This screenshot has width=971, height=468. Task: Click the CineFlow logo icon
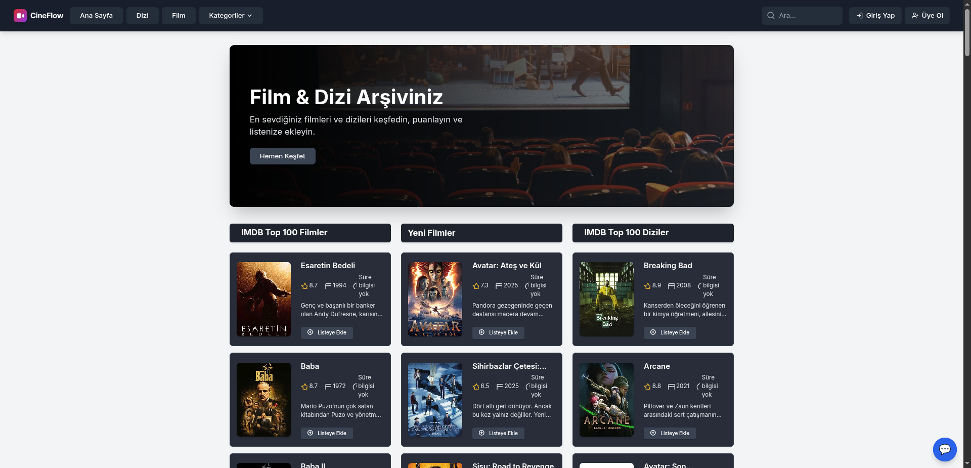20,16
